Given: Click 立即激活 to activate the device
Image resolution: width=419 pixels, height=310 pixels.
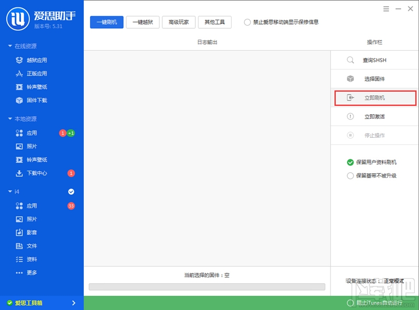Looking at the screenshot, I should (373, 116).
